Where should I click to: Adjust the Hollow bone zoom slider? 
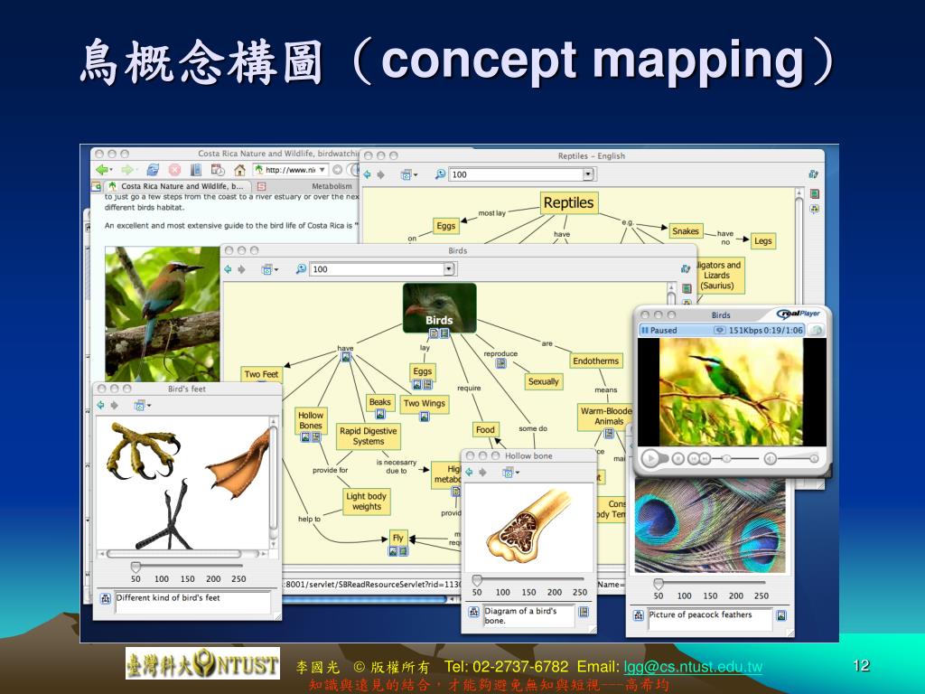(477, 581)
